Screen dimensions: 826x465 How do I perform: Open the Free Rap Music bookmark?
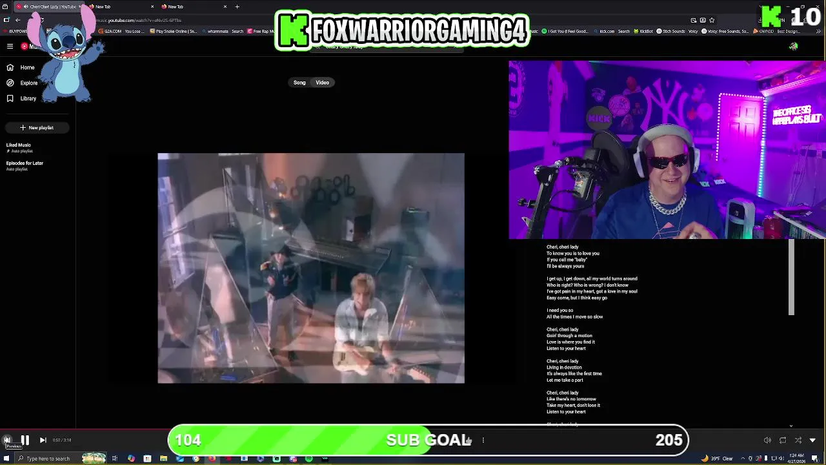[x=261, y=31]
